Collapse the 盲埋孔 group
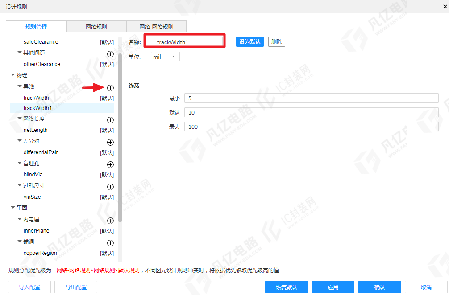 click(x=20, y=163)
